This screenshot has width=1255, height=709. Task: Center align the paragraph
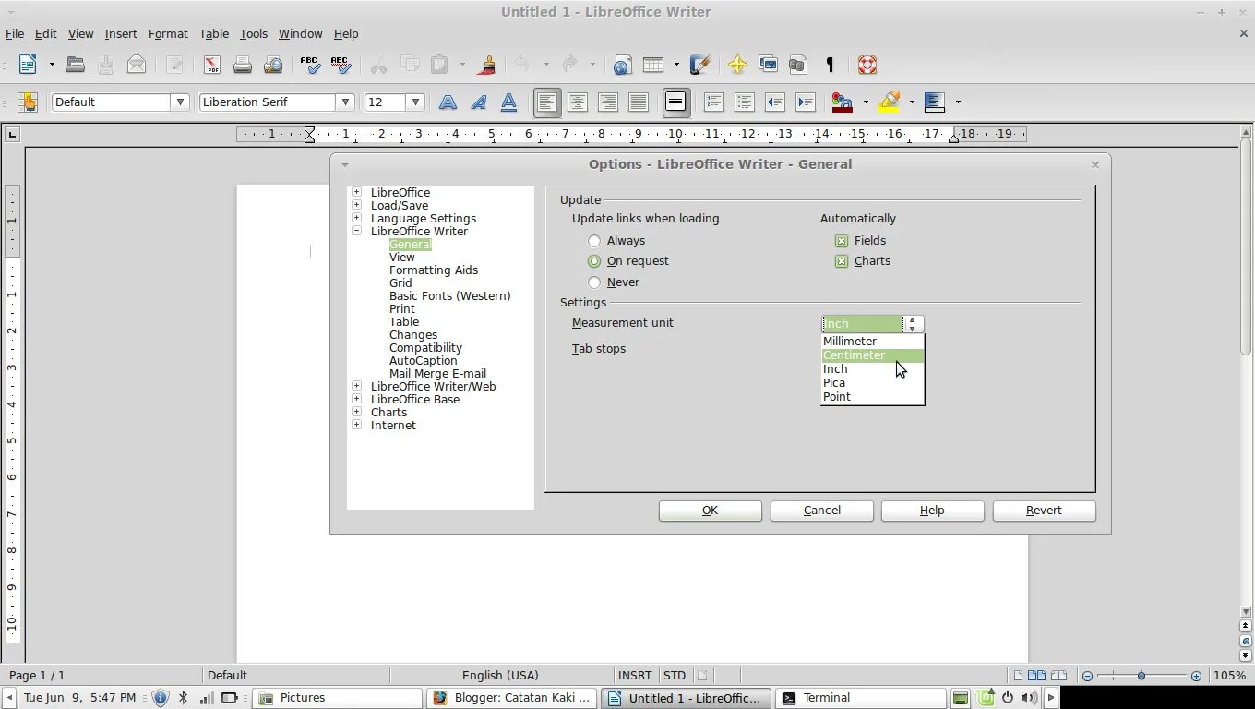click(578, 102)
